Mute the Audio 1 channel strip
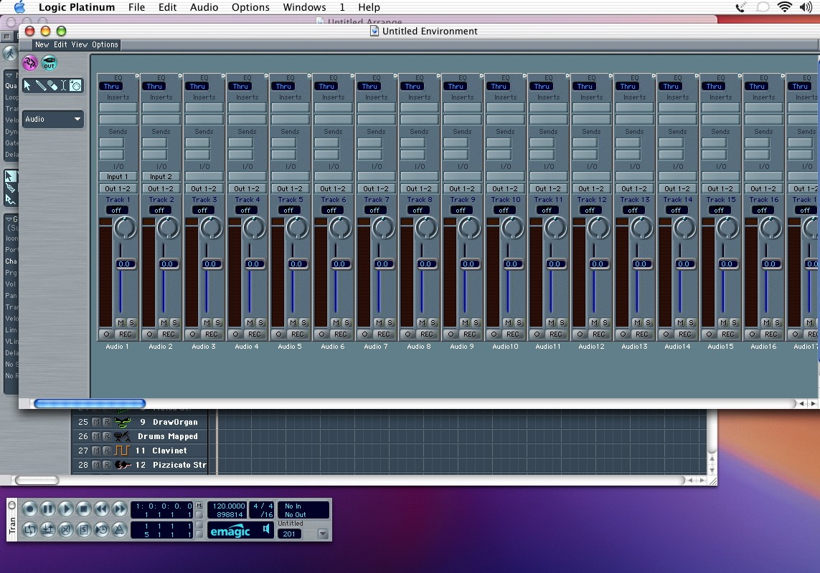This screenshot has width=820, height=573. click(x=121, y=322)
